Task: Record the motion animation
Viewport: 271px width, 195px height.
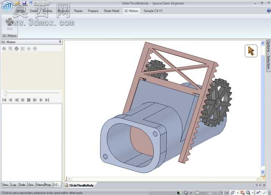Action: tap(23, 100)
